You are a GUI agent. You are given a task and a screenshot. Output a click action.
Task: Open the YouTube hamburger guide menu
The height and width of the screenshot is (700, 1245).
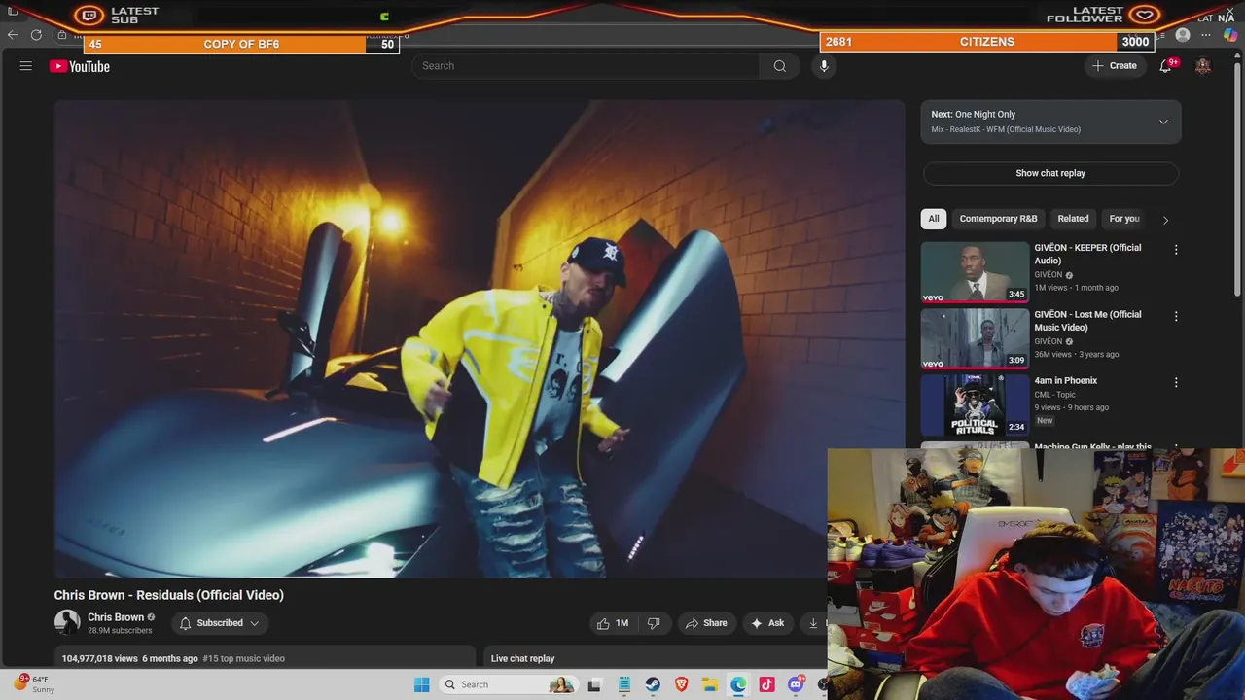(x=26, y=66)
